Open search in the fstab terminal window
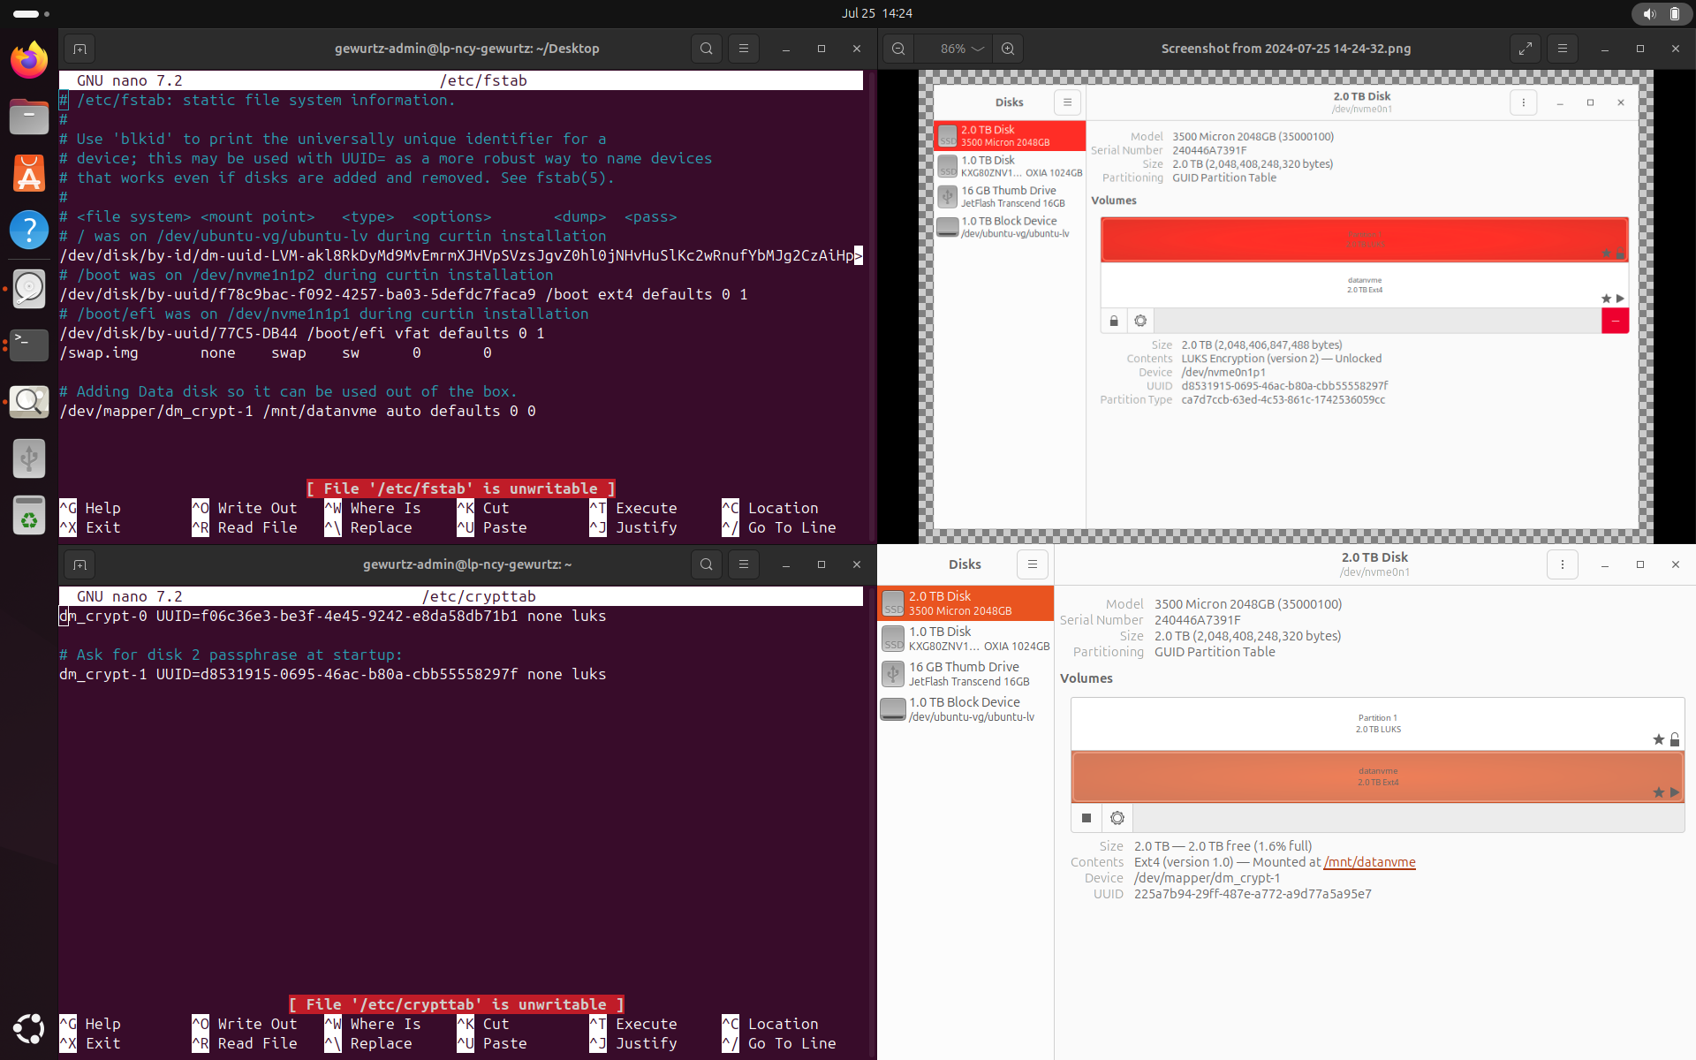1696x1060 pixels. (x=707, y=49)
